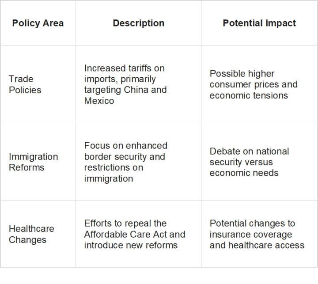Click the word Mexico in trade description

(99, 101)
